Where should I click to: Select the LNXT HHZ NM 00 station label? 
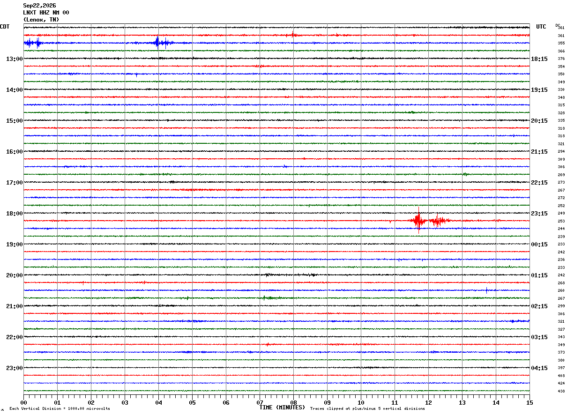[x=46, y=13]
